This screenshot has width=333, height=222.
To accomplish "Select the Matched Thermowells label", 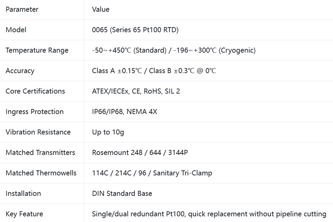I will pyautogui.click(x=41, y=173).
